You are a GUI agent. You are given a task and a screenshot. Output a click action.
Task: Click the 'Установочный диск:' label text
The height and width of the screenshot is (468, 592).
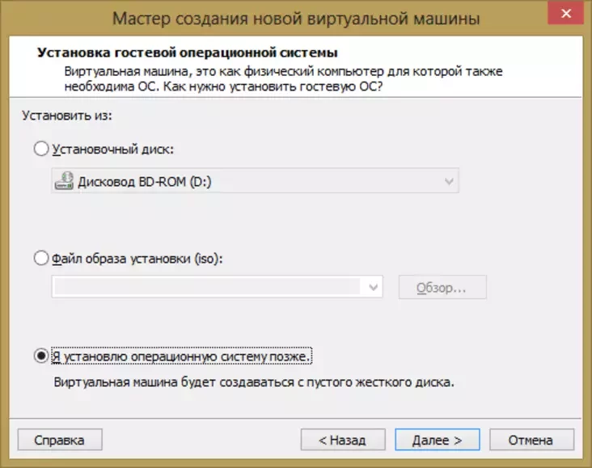tap(112, 150)
